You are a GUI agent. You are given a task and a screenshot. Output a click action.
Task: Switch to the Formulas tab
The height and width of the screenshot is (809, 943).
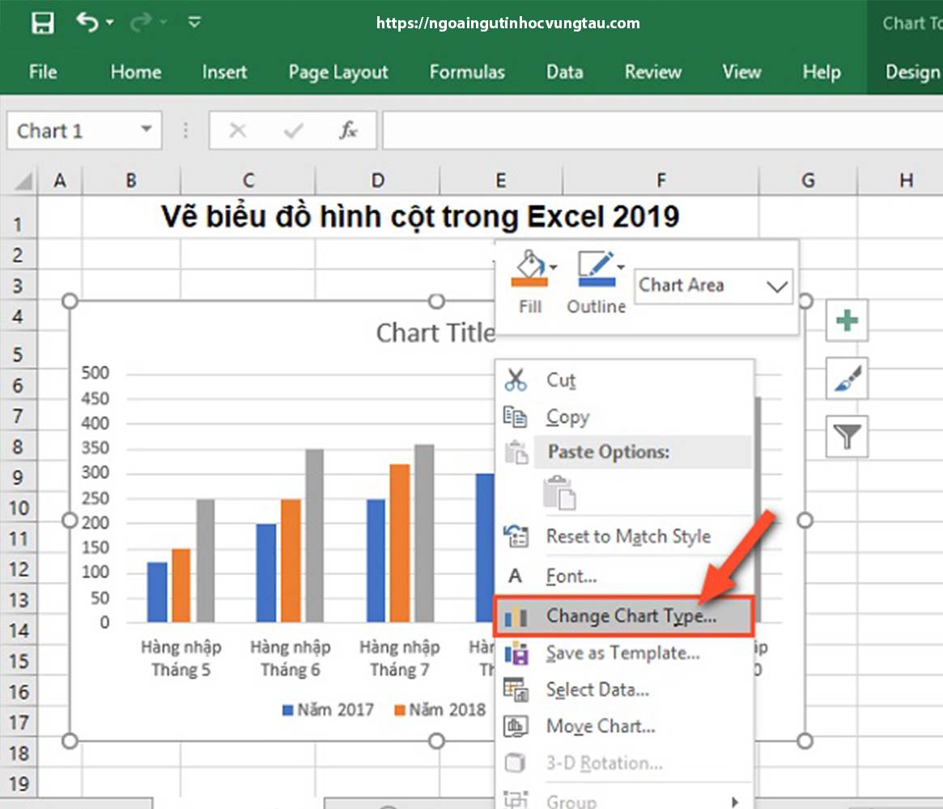[467, 72]
